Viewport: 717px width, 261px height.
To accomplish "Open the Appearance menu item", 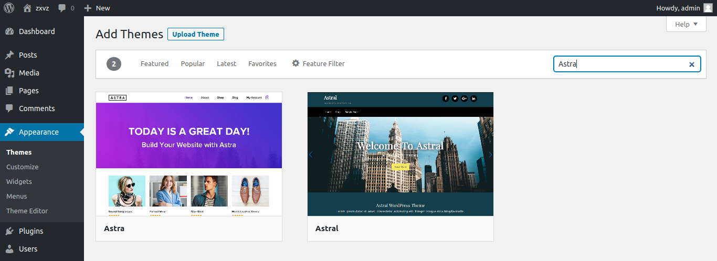I will click(42, 132).
